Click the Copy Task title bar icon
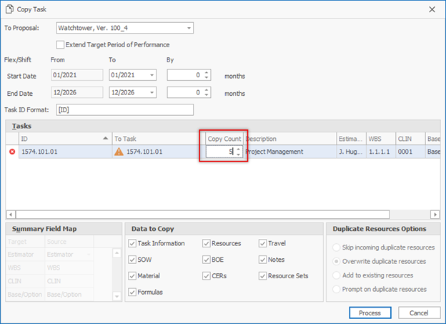The image size is (446, 324). pyautogui.click(x=11, y=9)
